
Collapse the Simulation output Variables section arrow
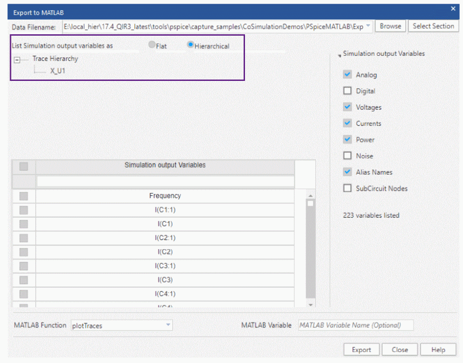[x=340, y=55]
